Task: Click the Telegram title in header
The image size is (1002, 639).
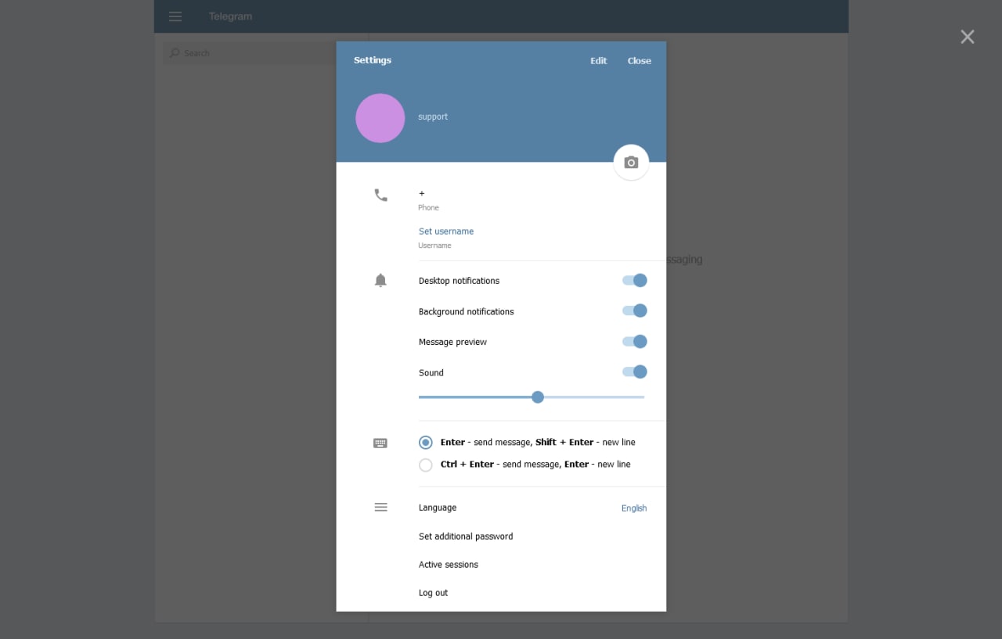Action: click(x=230, y=16)
